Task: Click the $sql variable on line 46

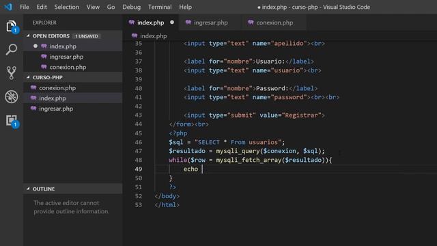Action: click(176, 142)
